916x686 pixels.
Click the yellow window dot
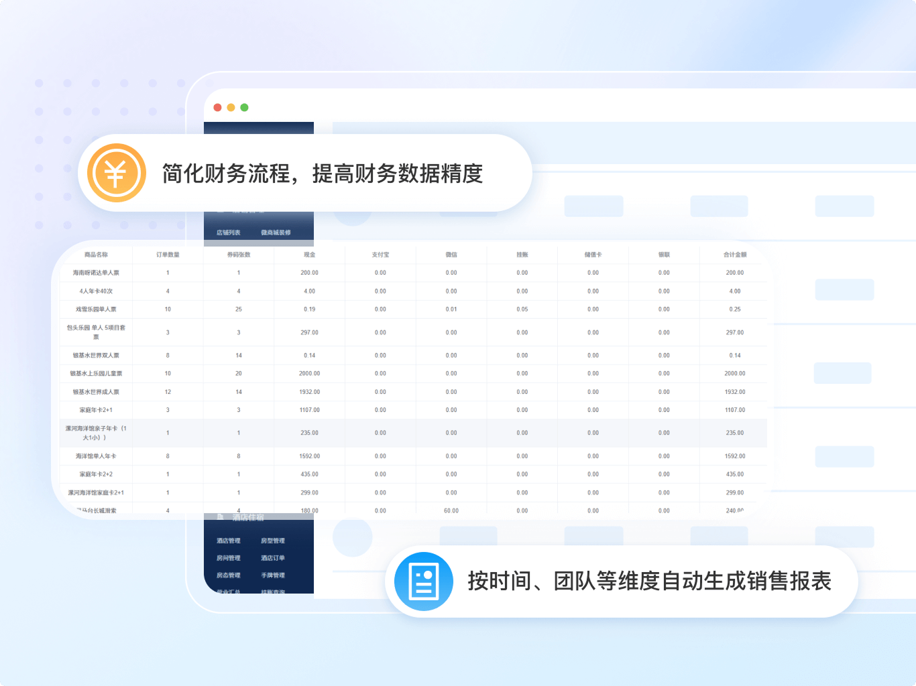click(x=231, y=107)
